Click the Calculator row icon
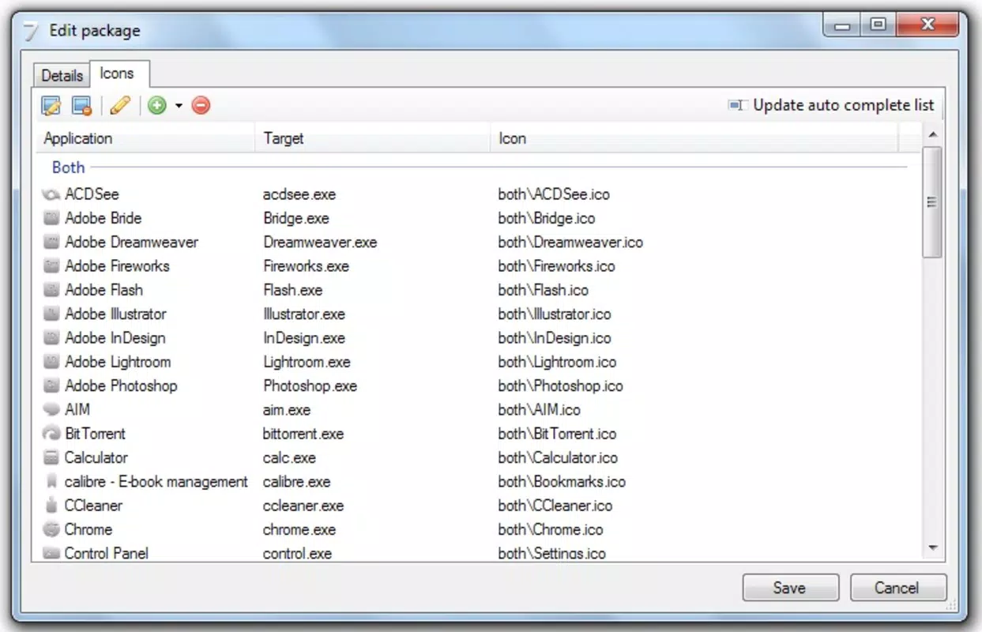982x632 pixels. click(x=51, y=457)
